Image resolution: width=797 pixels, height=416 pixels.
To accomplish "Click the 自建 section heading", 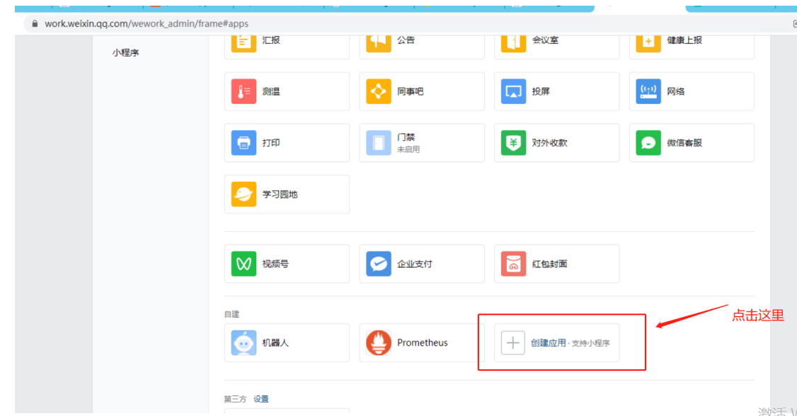I will [231, 314].
